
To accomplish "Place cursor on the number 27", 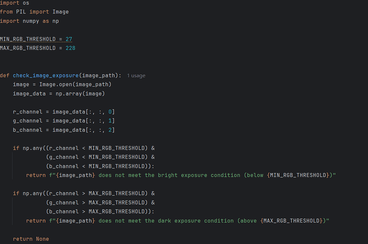I will pyautogui.click(x=69, y=39).
